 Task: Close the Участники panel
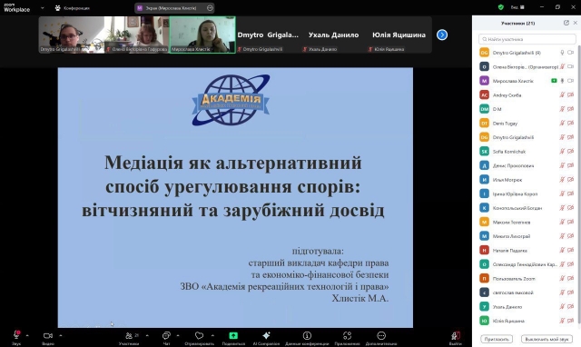pyautogui.click(x=575, y=23)
